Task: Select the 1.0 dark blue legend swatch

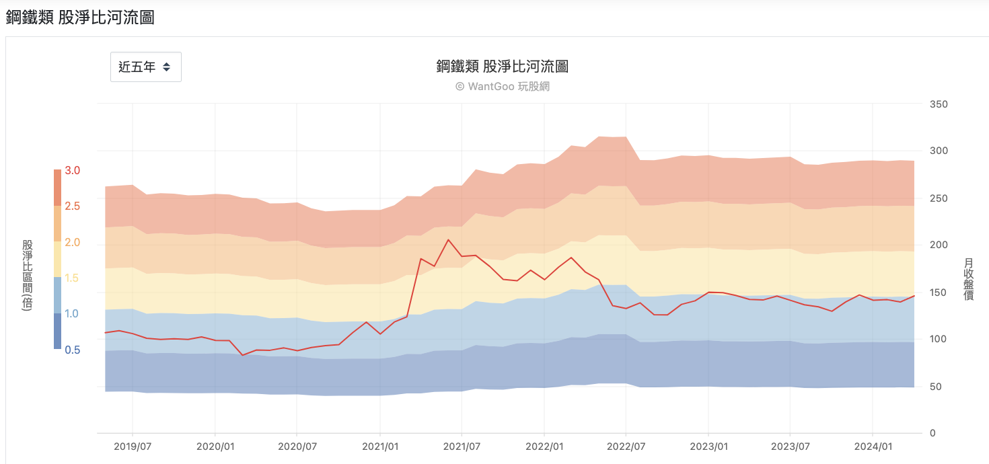Action: (x=58, y=331)
